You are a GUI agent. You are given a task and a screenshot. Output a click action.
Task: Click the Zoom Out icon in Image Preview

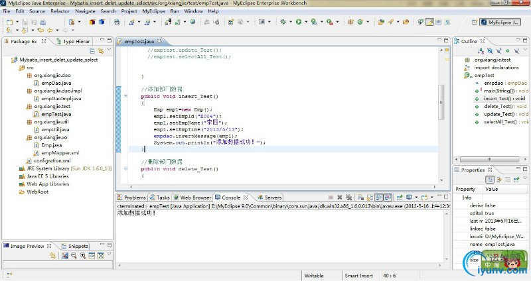[x=74, y=256]
